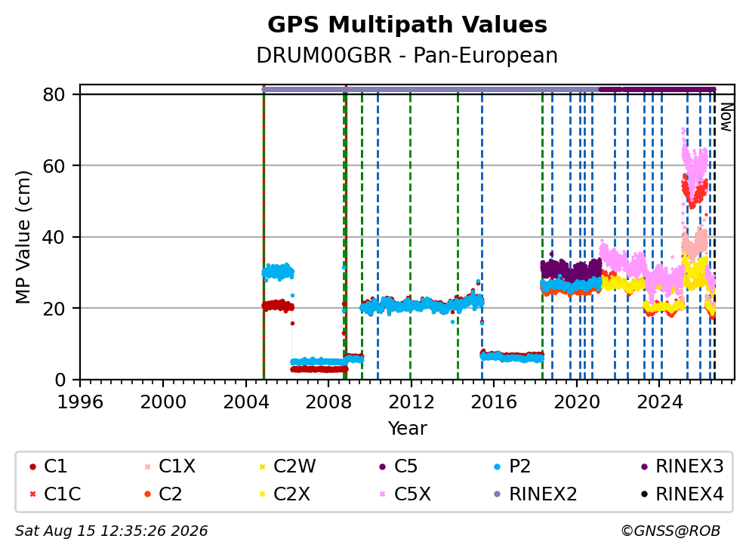Click the RINEX3 legend entry
749x554 pixels.
683,466
